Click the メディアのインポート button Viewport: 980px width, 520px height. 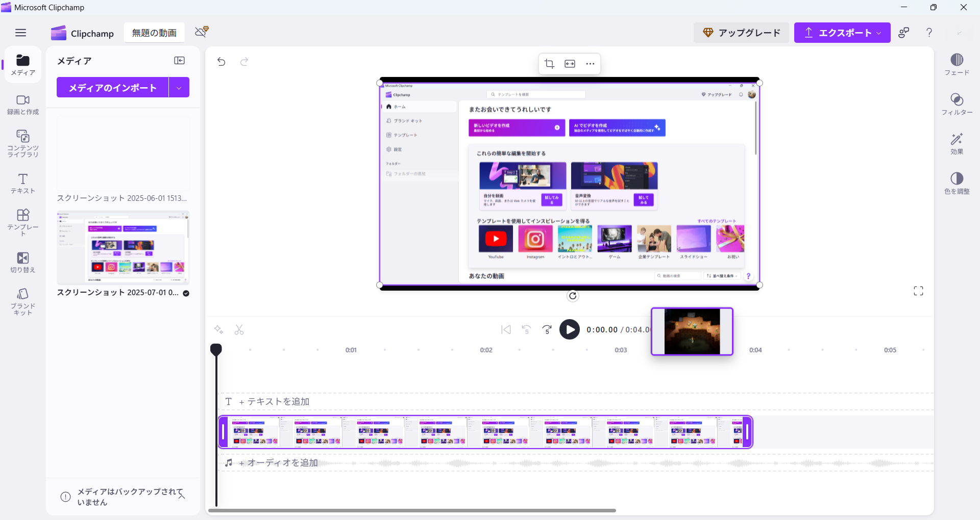(112, 87)
